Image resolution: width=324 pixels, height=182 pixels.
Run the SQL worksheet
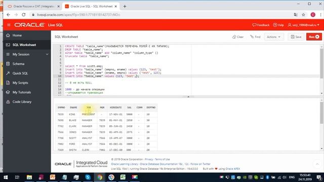point(314,37)
